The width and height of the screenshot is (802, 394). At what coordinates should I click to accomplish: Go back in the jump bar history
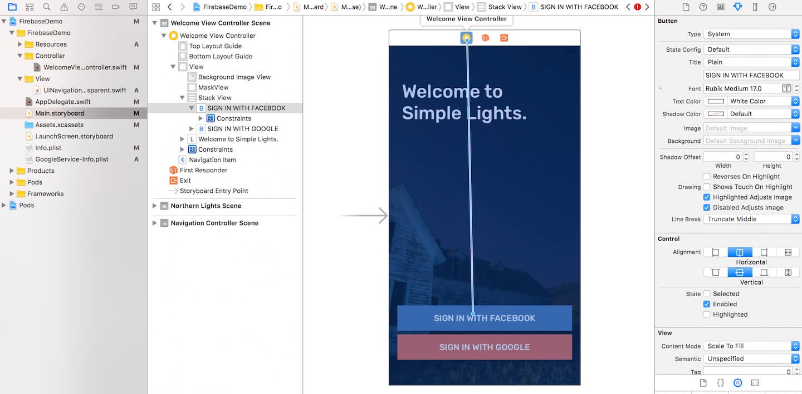[170, 7]
